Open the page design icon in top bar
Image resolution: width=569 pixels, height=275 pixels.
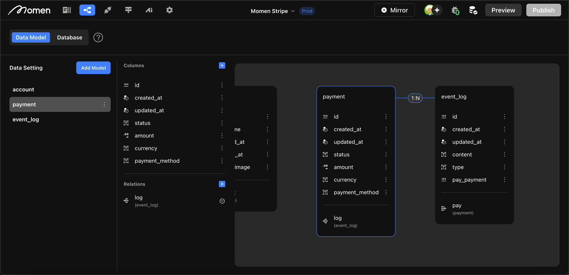[x=67, y=10]
